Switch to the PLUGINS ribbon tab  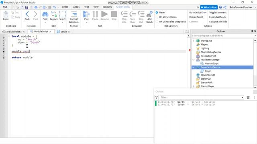[x=107, y=7]
